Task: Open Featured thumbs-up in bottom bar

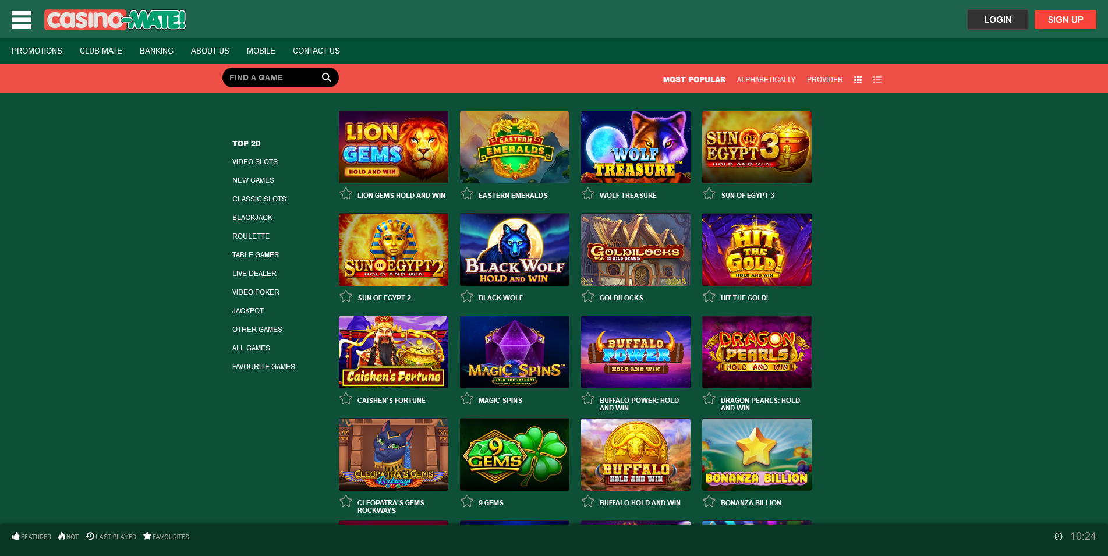Action: pos(16,536)
